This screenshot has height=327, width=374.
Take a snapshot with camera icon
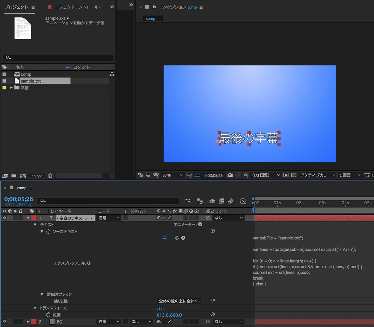pyautogui.click(x=230, y=175)
